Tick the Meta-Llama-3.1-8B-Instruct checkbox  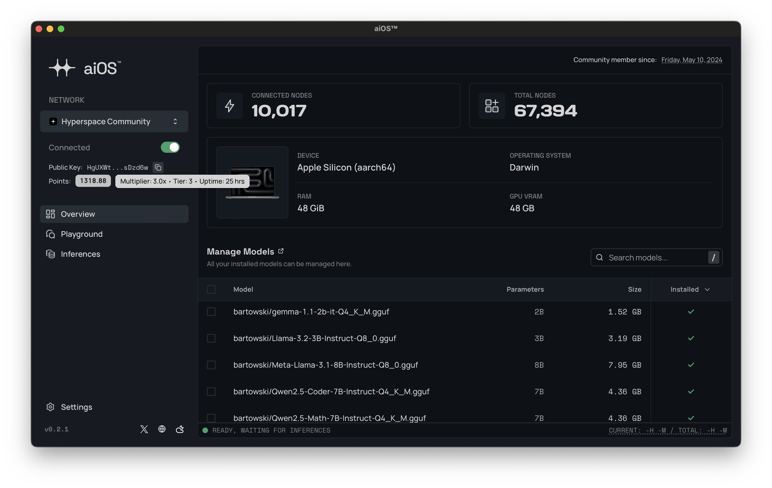211,365
